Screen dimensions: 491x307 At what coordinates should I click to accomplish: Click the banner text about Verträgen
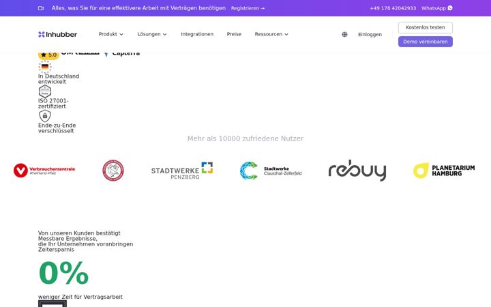click(138, 8)
